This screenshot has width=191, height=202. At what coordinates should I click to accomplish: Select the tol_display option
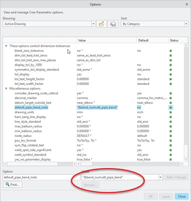click(x=22, y=74)
